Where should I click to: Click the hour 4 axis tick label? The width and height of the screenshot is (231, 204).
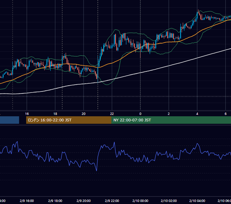tap(197, 114)
